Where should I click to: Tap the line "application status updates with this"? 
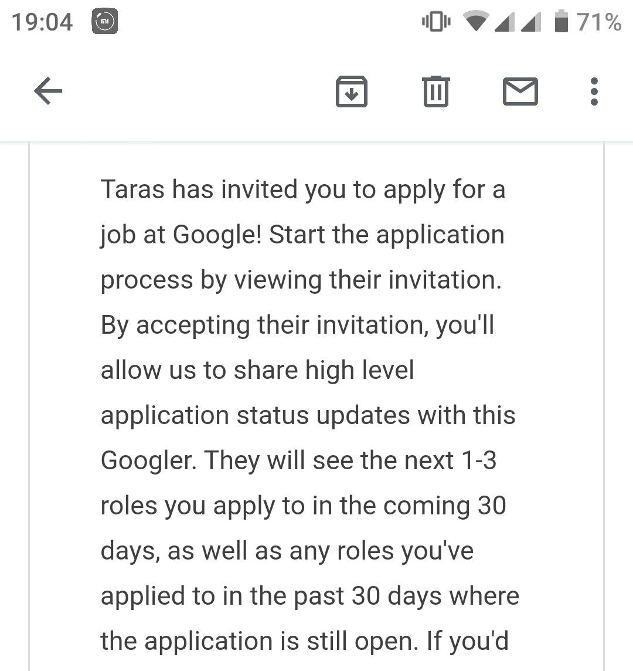point(308,415)
